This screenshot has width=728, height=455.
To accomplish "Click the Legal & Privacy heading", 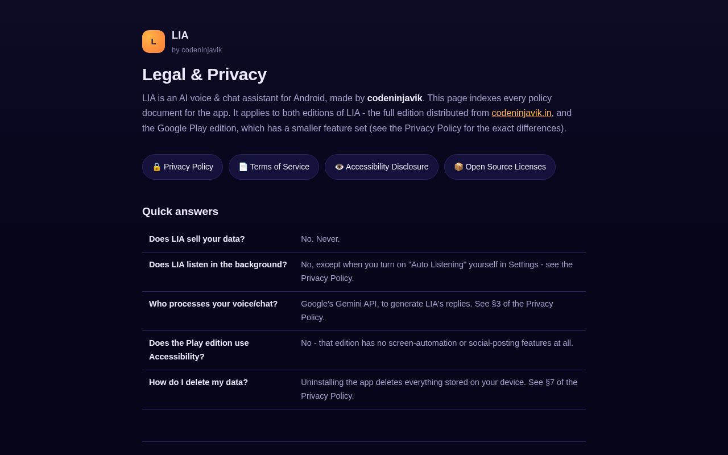I will 204,75.
